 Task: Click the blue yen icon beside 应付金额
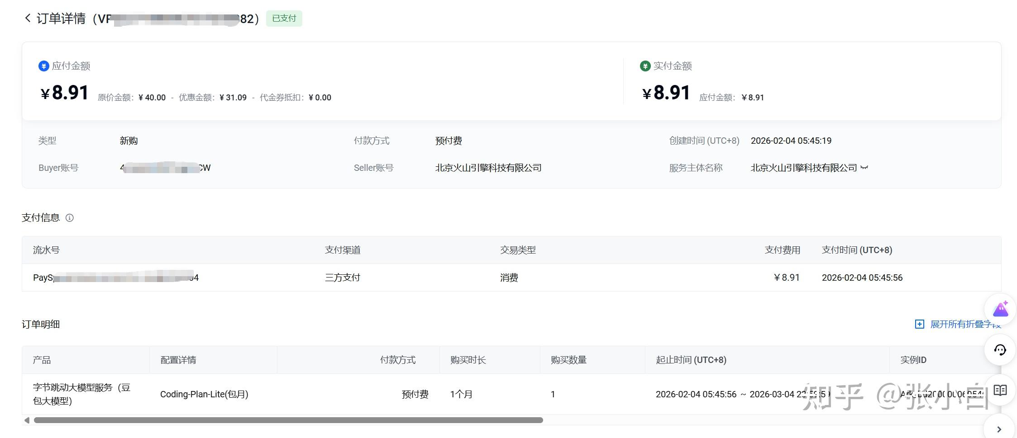(43, 66)
